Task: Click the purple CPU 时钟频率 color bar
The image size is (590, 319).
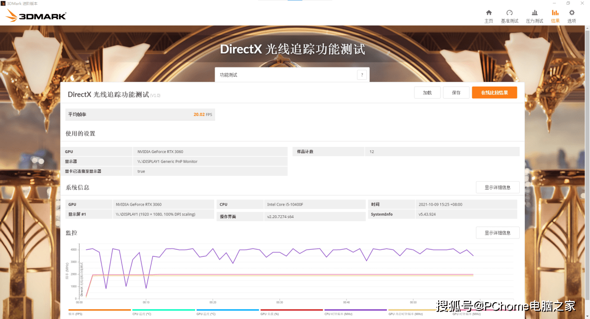Action: coord(355,309)
